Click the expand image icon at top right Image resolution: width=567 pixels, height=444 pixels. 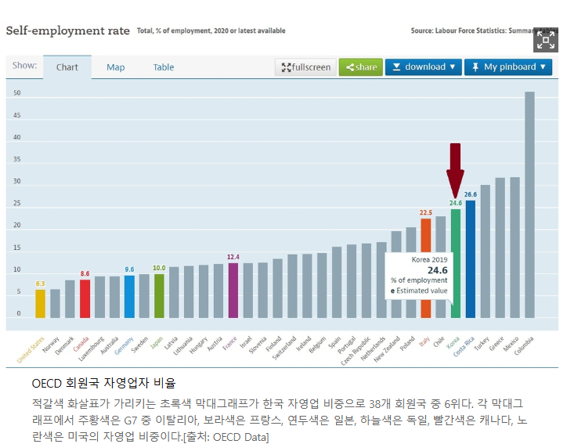point(545,40)
